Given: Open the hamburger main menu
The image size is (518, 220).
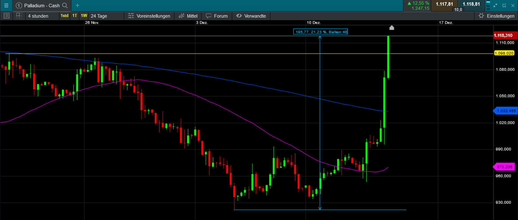Looking at the screenshot, I should [6, 5].
